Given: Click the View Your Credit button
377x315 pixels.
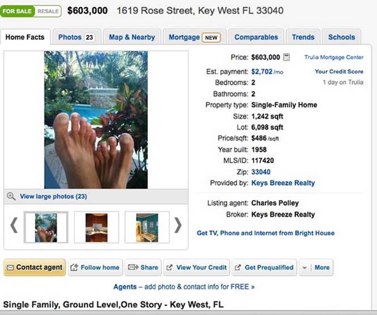Looking at the screenshot, I should 196,267.
